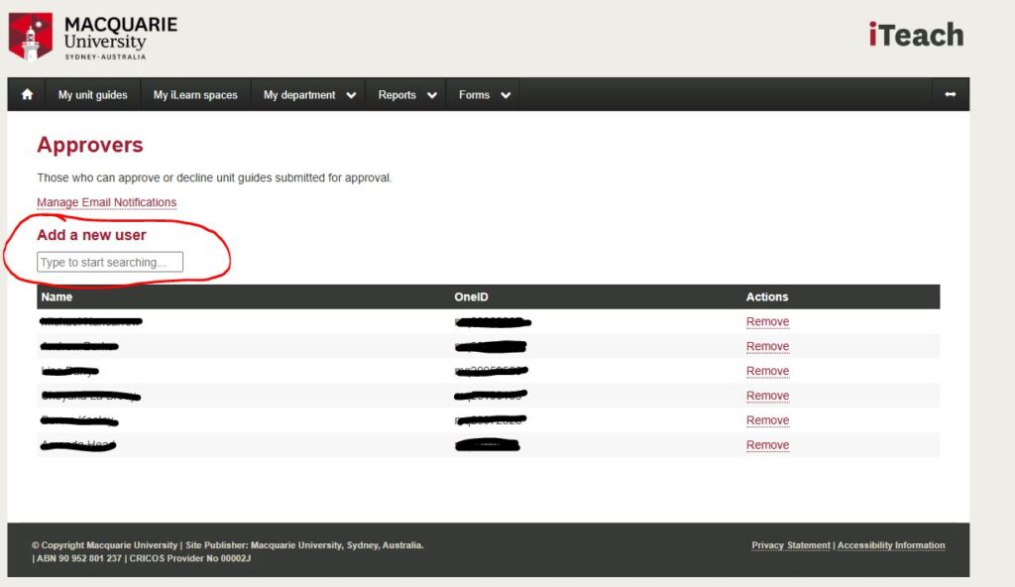This screenshot has height=587, width=1015.
Task: Click the Approvers page heading
Action: click(x=90, y=145)
